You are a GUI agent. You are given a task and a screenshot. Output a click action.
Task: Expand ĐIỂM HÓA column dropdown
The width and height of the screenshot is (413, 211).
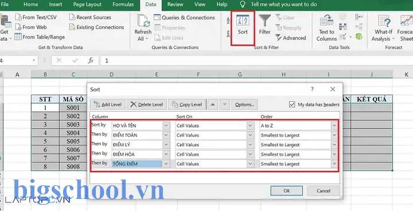(x=166, y=154)
